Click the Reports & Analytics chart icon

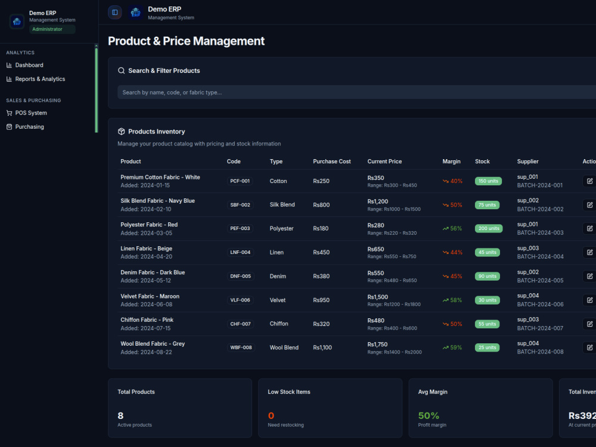[x=9, y=79]
